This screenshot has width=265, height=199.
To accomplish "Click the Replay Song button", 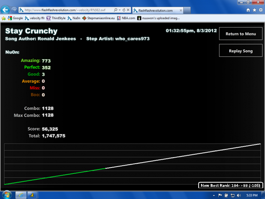I will point(241,51).
